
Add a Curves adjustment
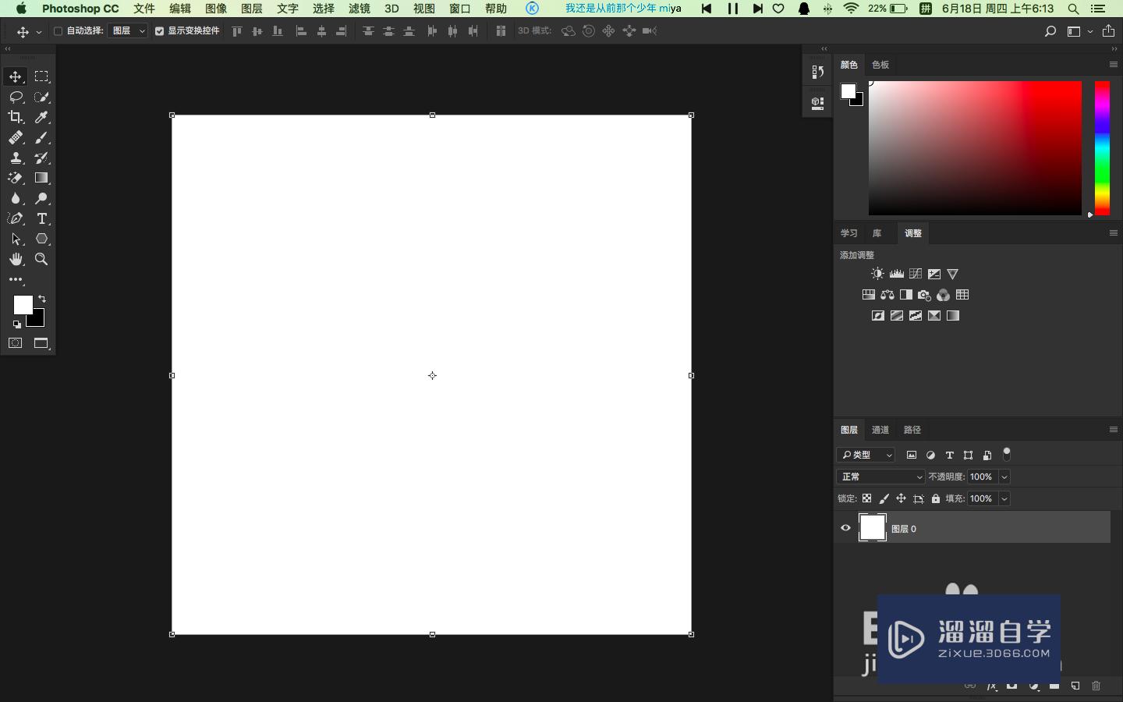pyautogui.click(x=916, y=274)
